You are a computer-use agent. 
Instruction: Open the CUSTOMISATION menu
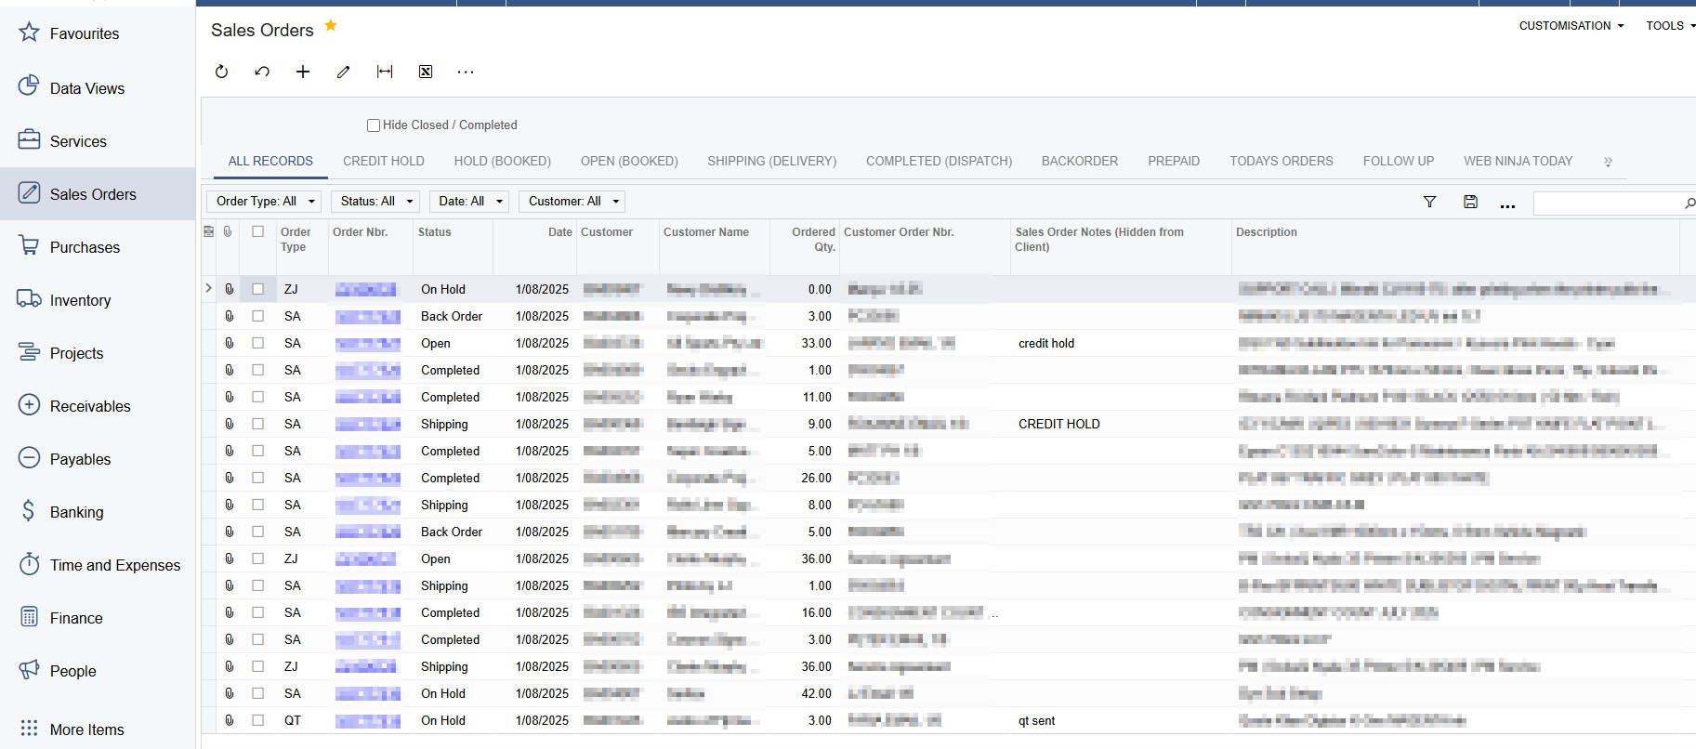click(1571, 26)
